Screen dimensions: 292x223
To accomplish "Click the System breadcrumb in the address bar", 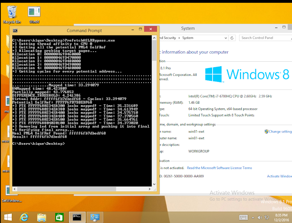I will [188, 38].
